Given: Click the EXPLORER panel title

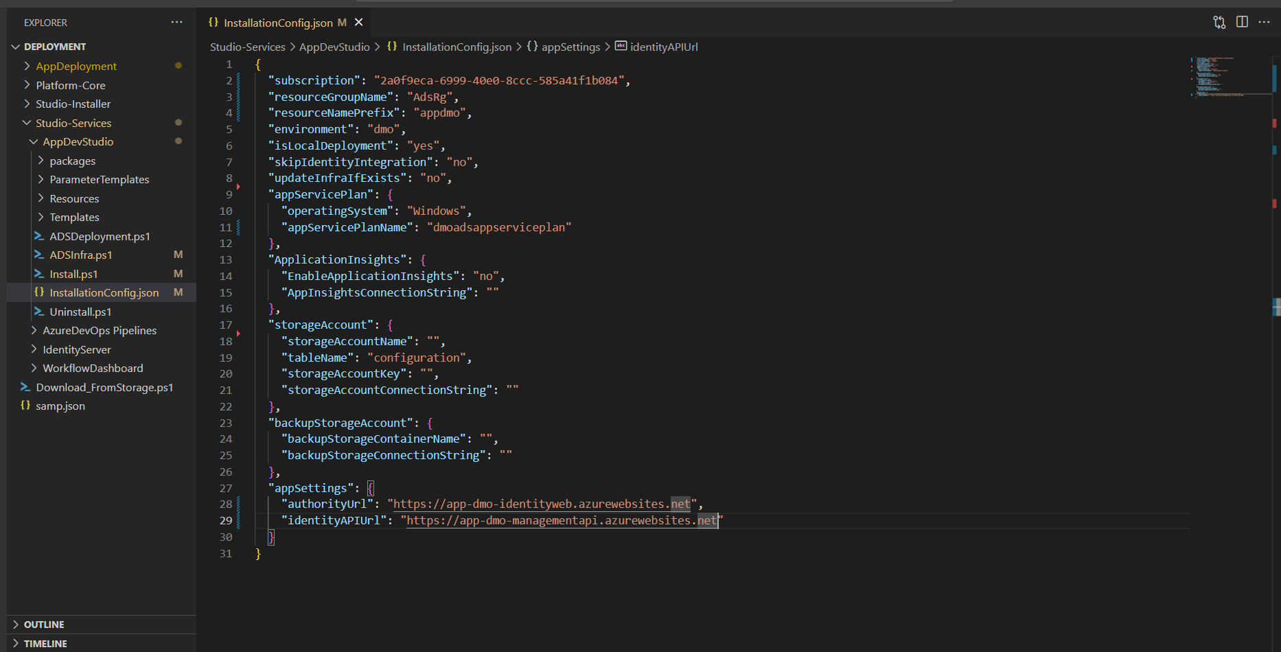Looking at the screenshot, I should 46,23.
